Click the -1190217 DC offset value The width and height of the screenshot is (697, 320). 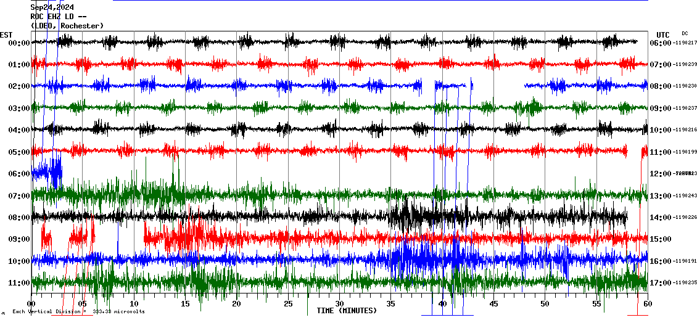pos(685,43)
